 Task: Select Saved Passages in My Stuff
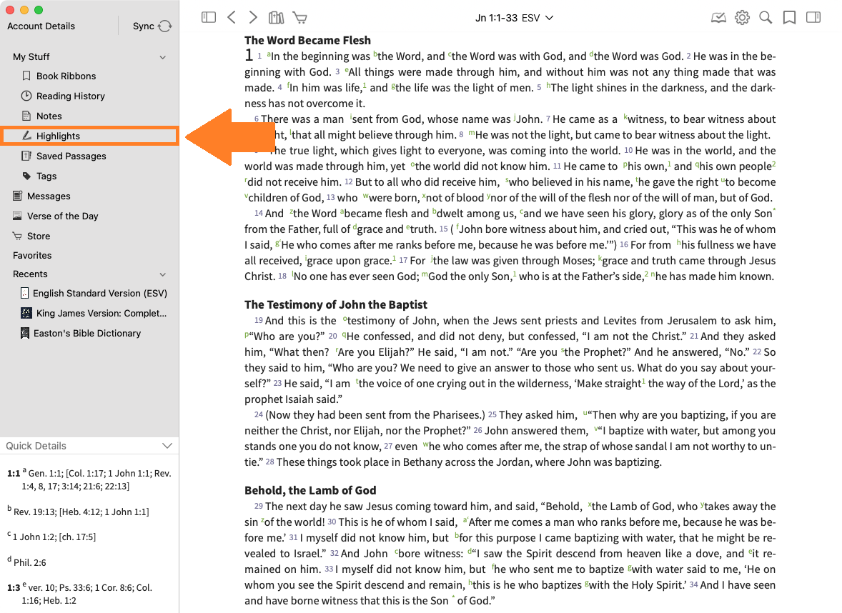[71, 156]
